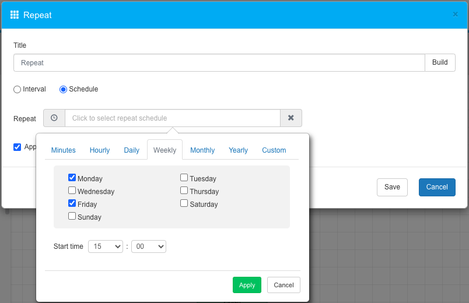The height and width of the screenshot is (303, 469).
Task: Select the Interval radio button
Action: [17, 89]
